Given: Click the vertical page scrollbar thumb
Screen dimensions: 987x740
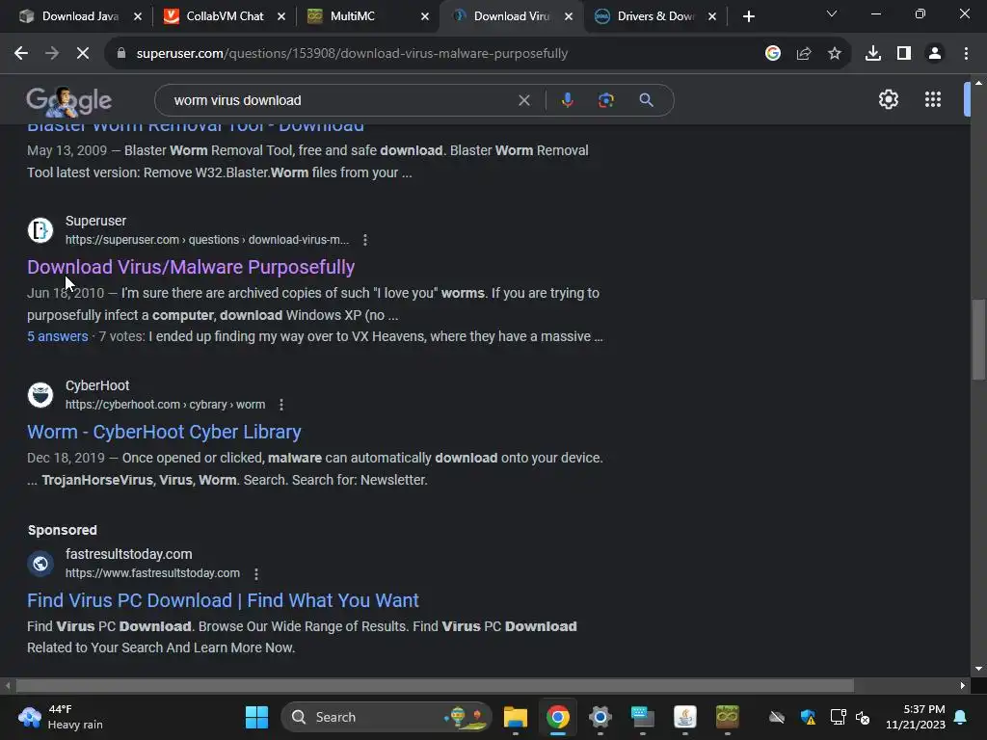Looking at the screenshot, I should click(x=978, y=340).
